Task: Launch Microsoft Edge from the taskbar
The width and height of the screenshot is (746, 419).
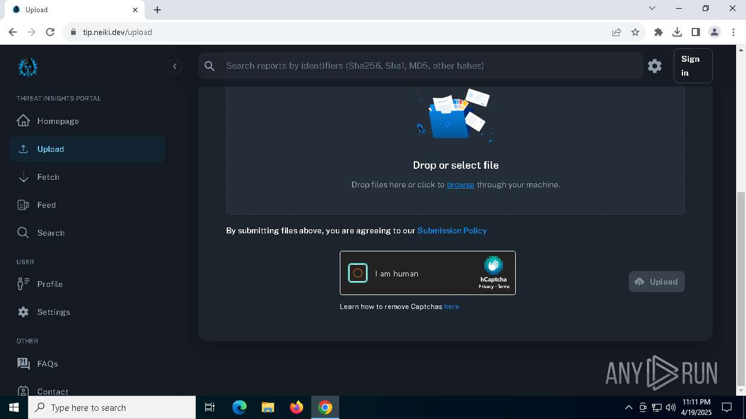Action: [240, 407]
